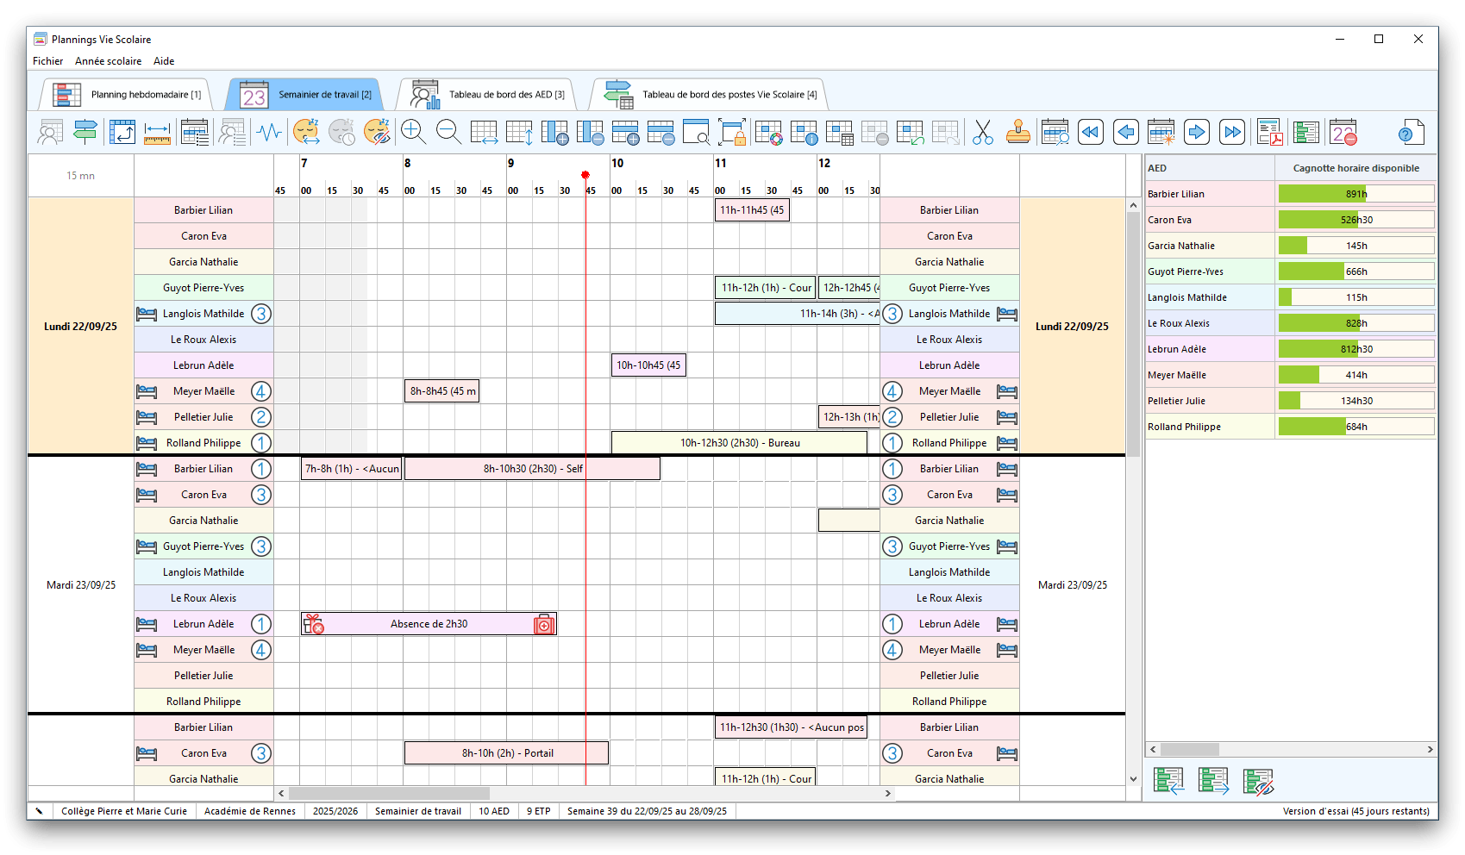Click the orange rubber stamp icon
Viewport: 1465px width, 855px height.
[1017, 132]
